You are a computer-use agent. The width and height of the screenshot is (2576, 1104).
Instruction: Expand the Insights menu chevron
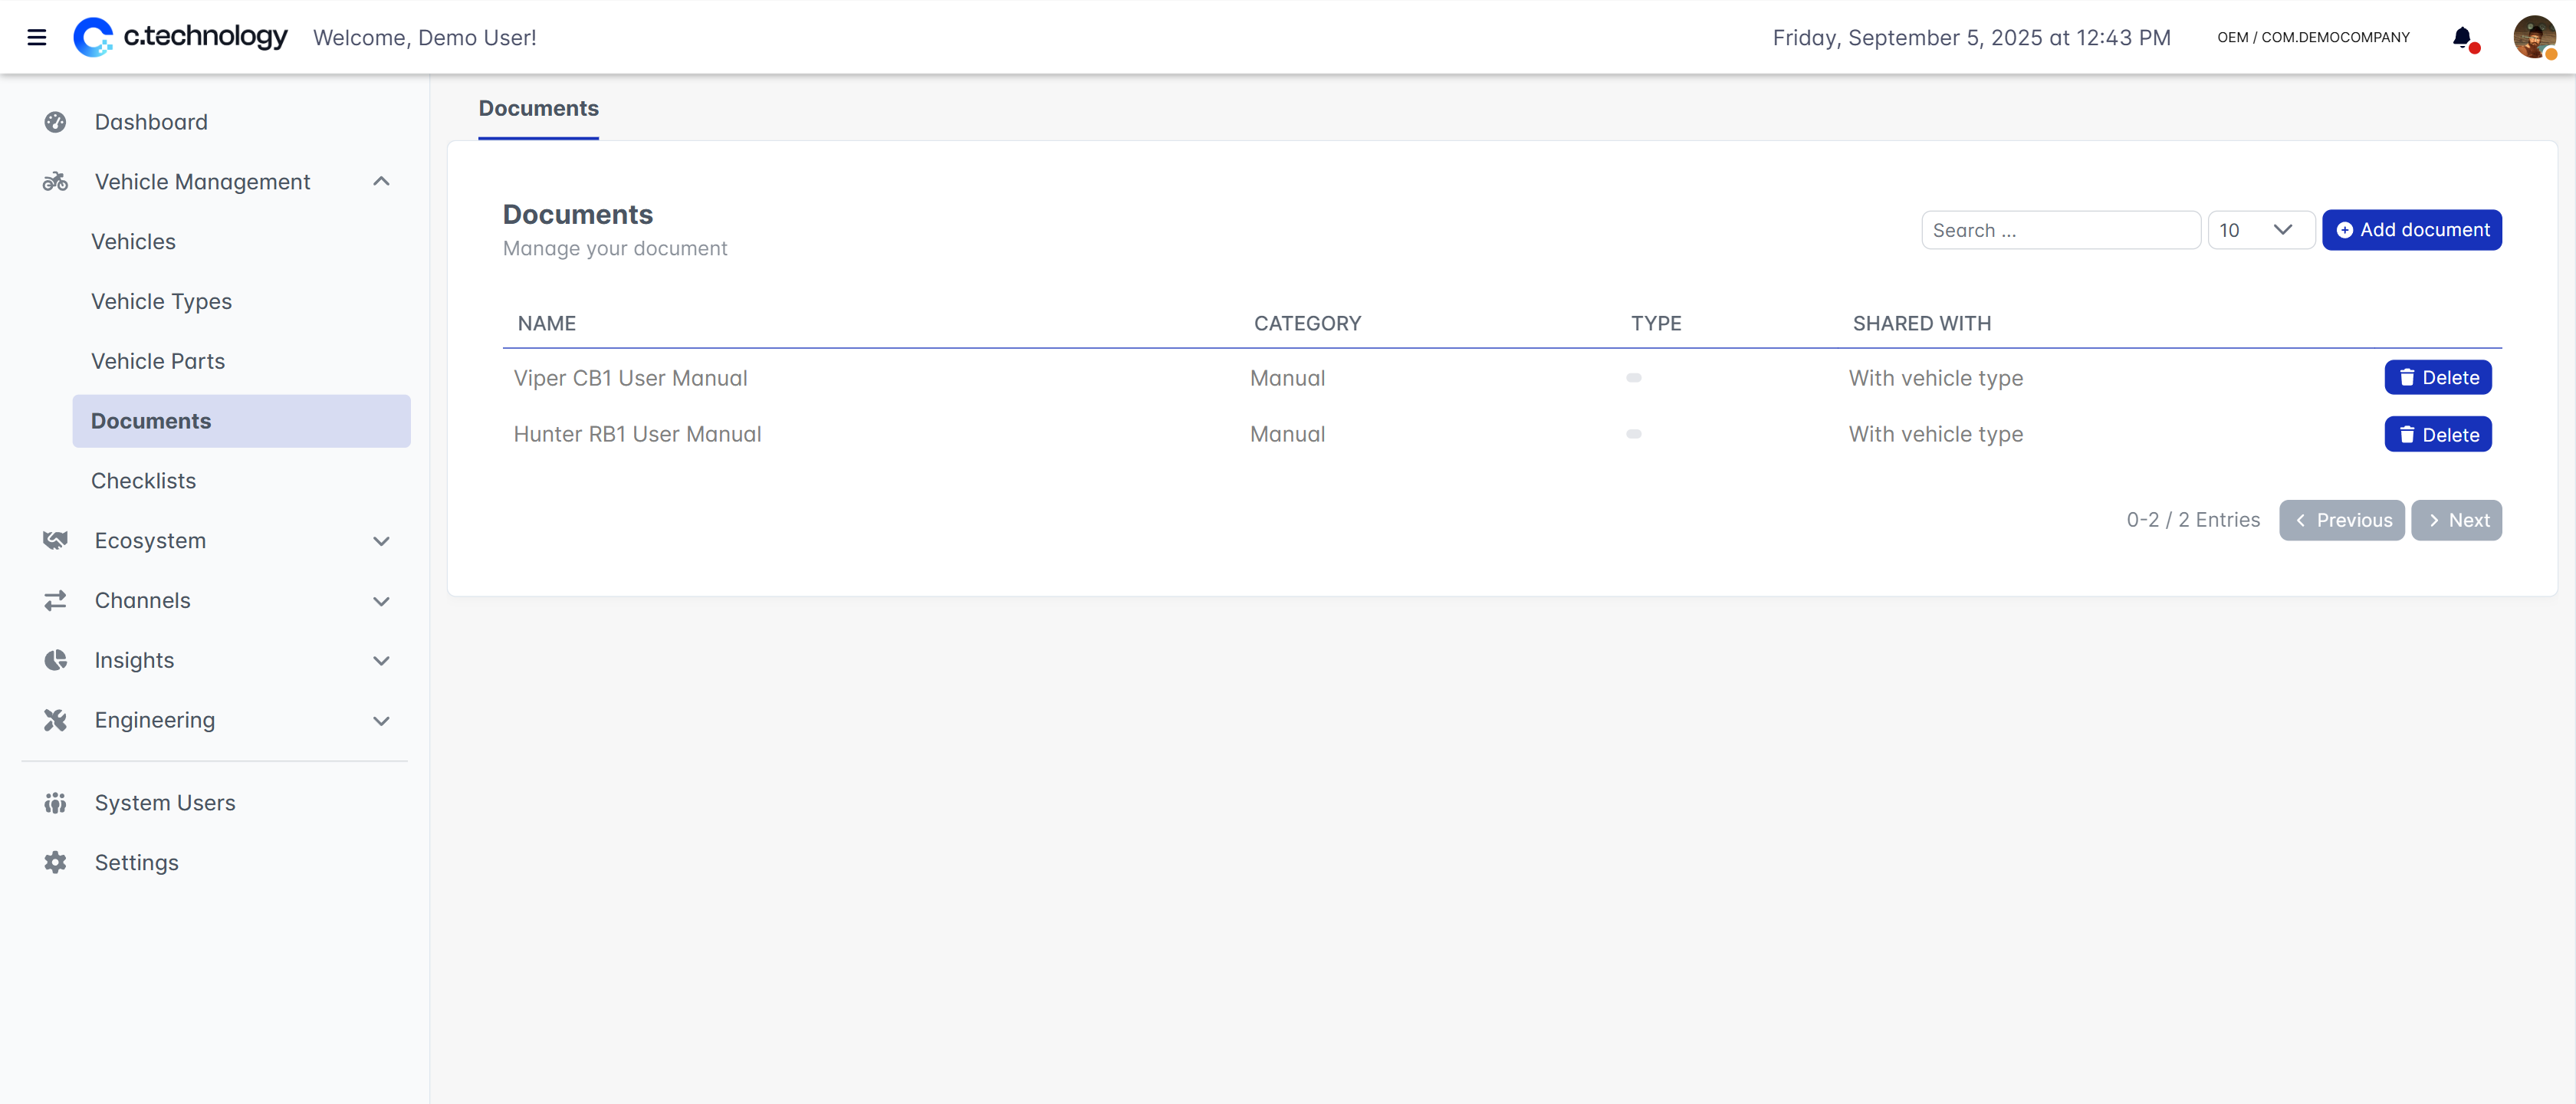(x=381, y=661)
